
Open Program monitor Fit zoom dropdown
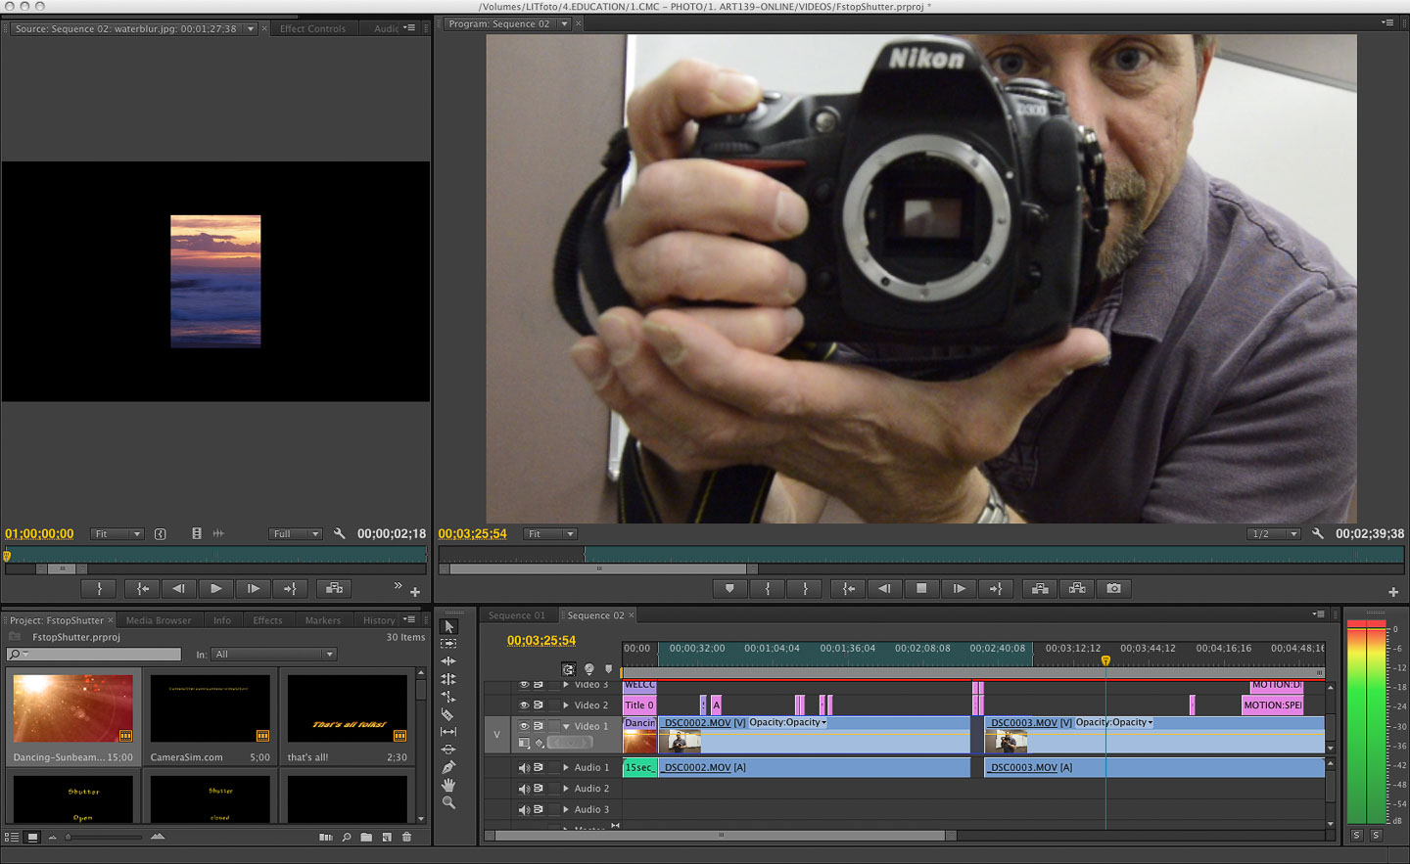coord(550,533)
